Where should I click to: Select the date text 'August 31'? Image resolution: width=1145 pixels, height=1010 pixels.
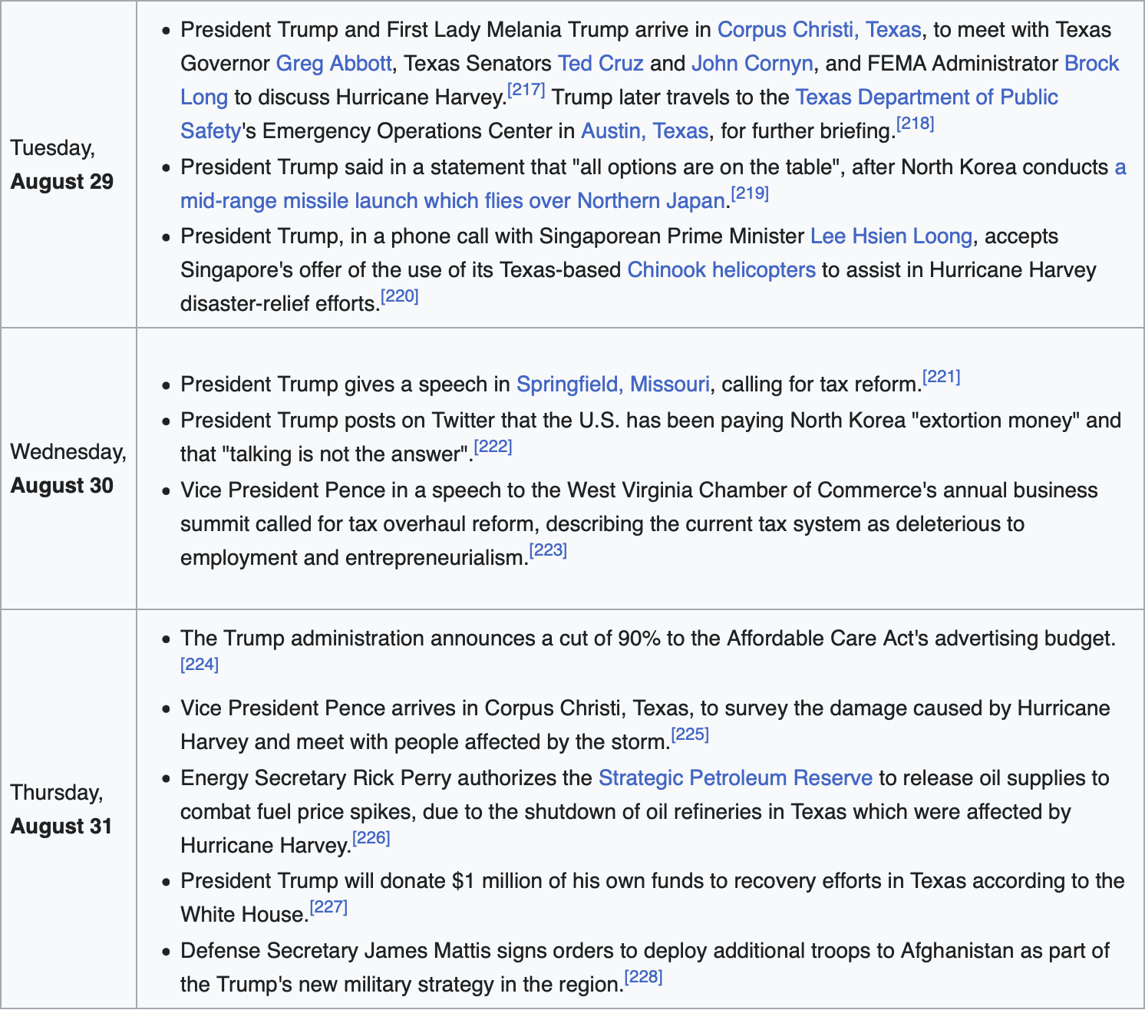pyautogui.click(x=61, y=827)
